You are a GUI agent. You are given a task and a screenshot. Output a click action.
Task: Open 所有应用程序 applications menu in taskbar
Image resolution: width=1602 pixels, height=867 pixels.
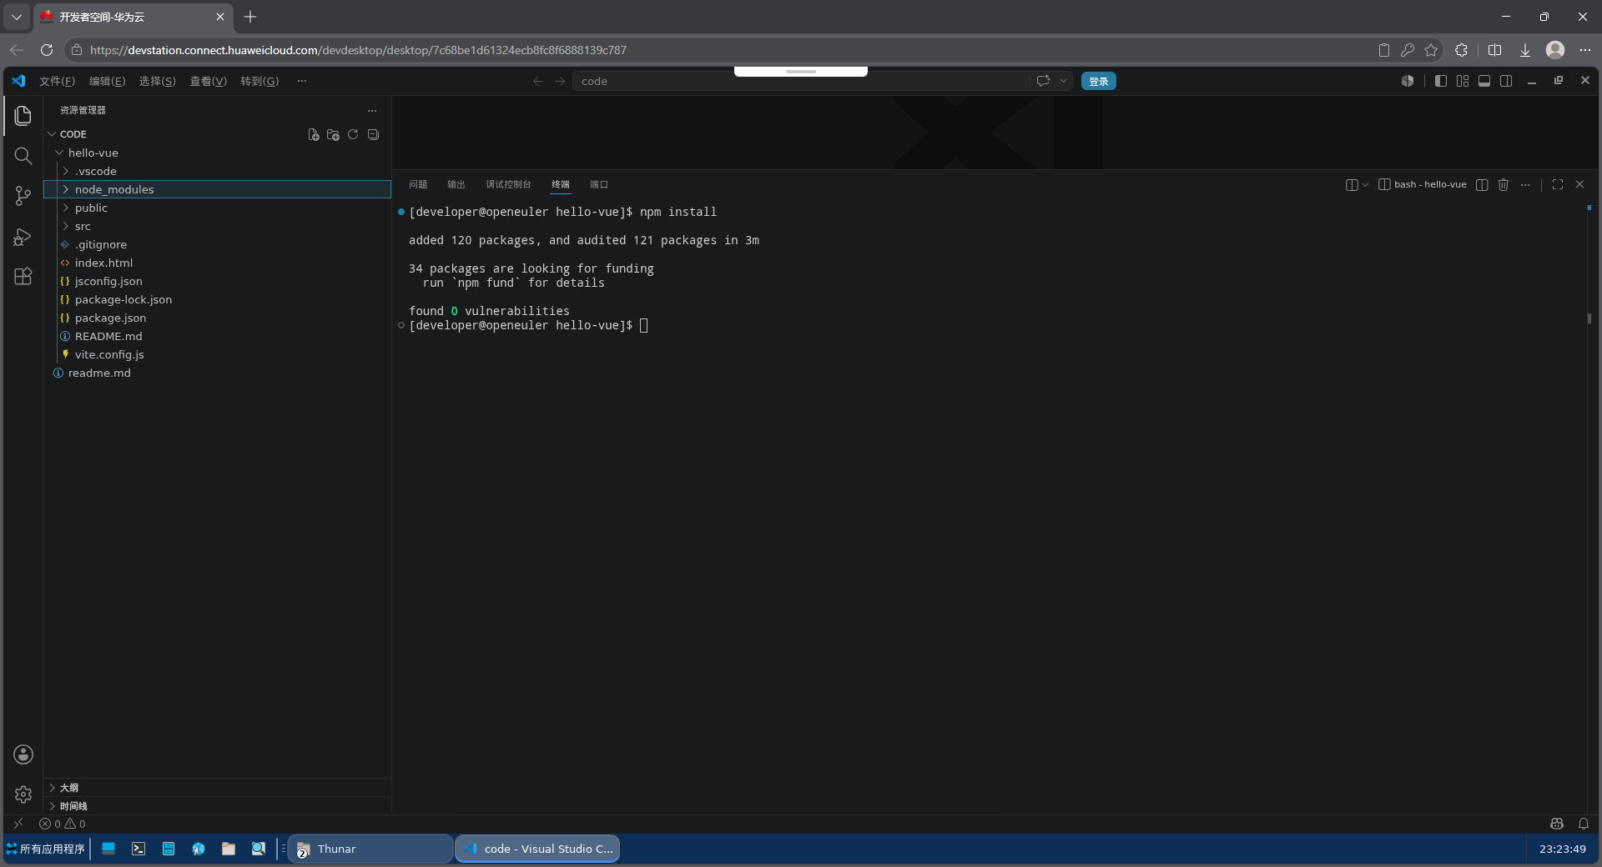(46, 849)
